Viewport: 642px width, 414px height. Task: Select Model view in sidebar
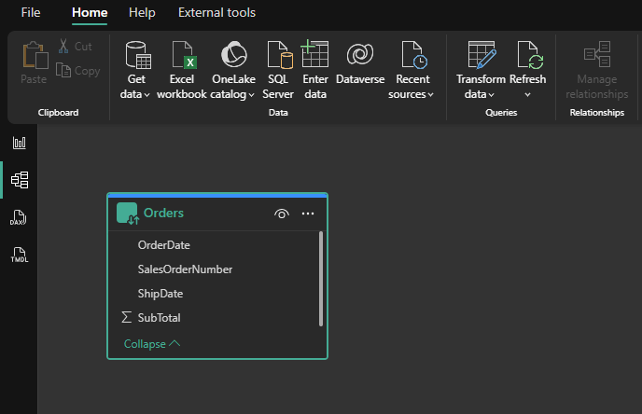[x=19, y=180]
